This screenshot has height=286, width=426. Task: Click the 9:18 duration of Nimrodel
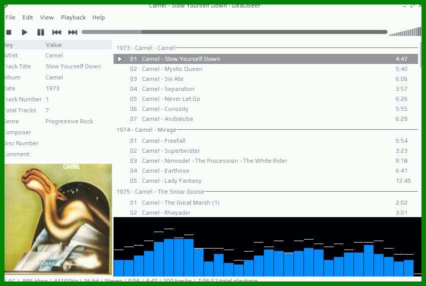pyautogui.click(x=401, y=161)
